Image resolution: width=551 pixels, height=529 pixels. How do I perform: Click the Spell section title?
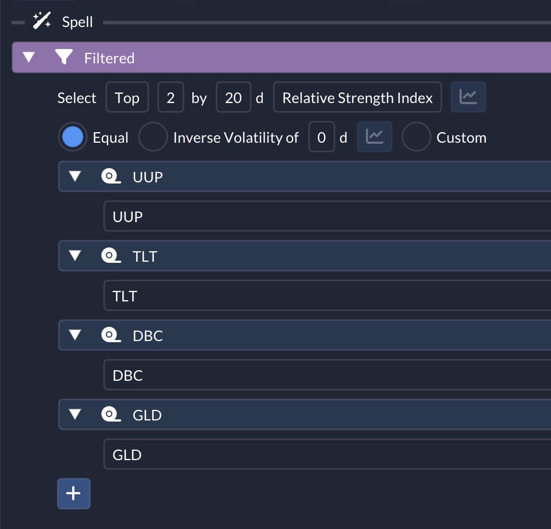click(x=77, y=22)
